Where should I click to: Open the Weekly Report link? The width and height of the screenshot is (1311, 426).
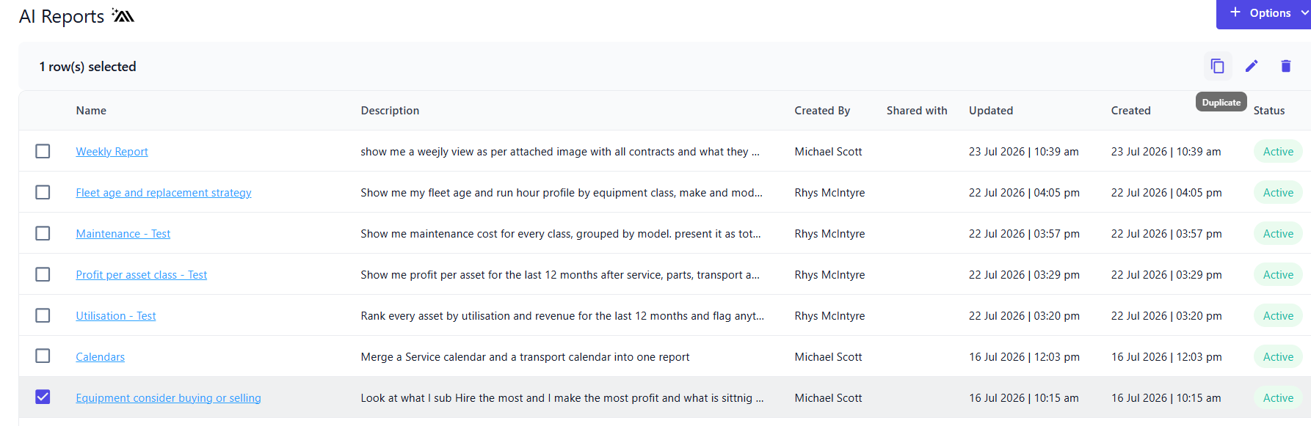pos(112,152)
